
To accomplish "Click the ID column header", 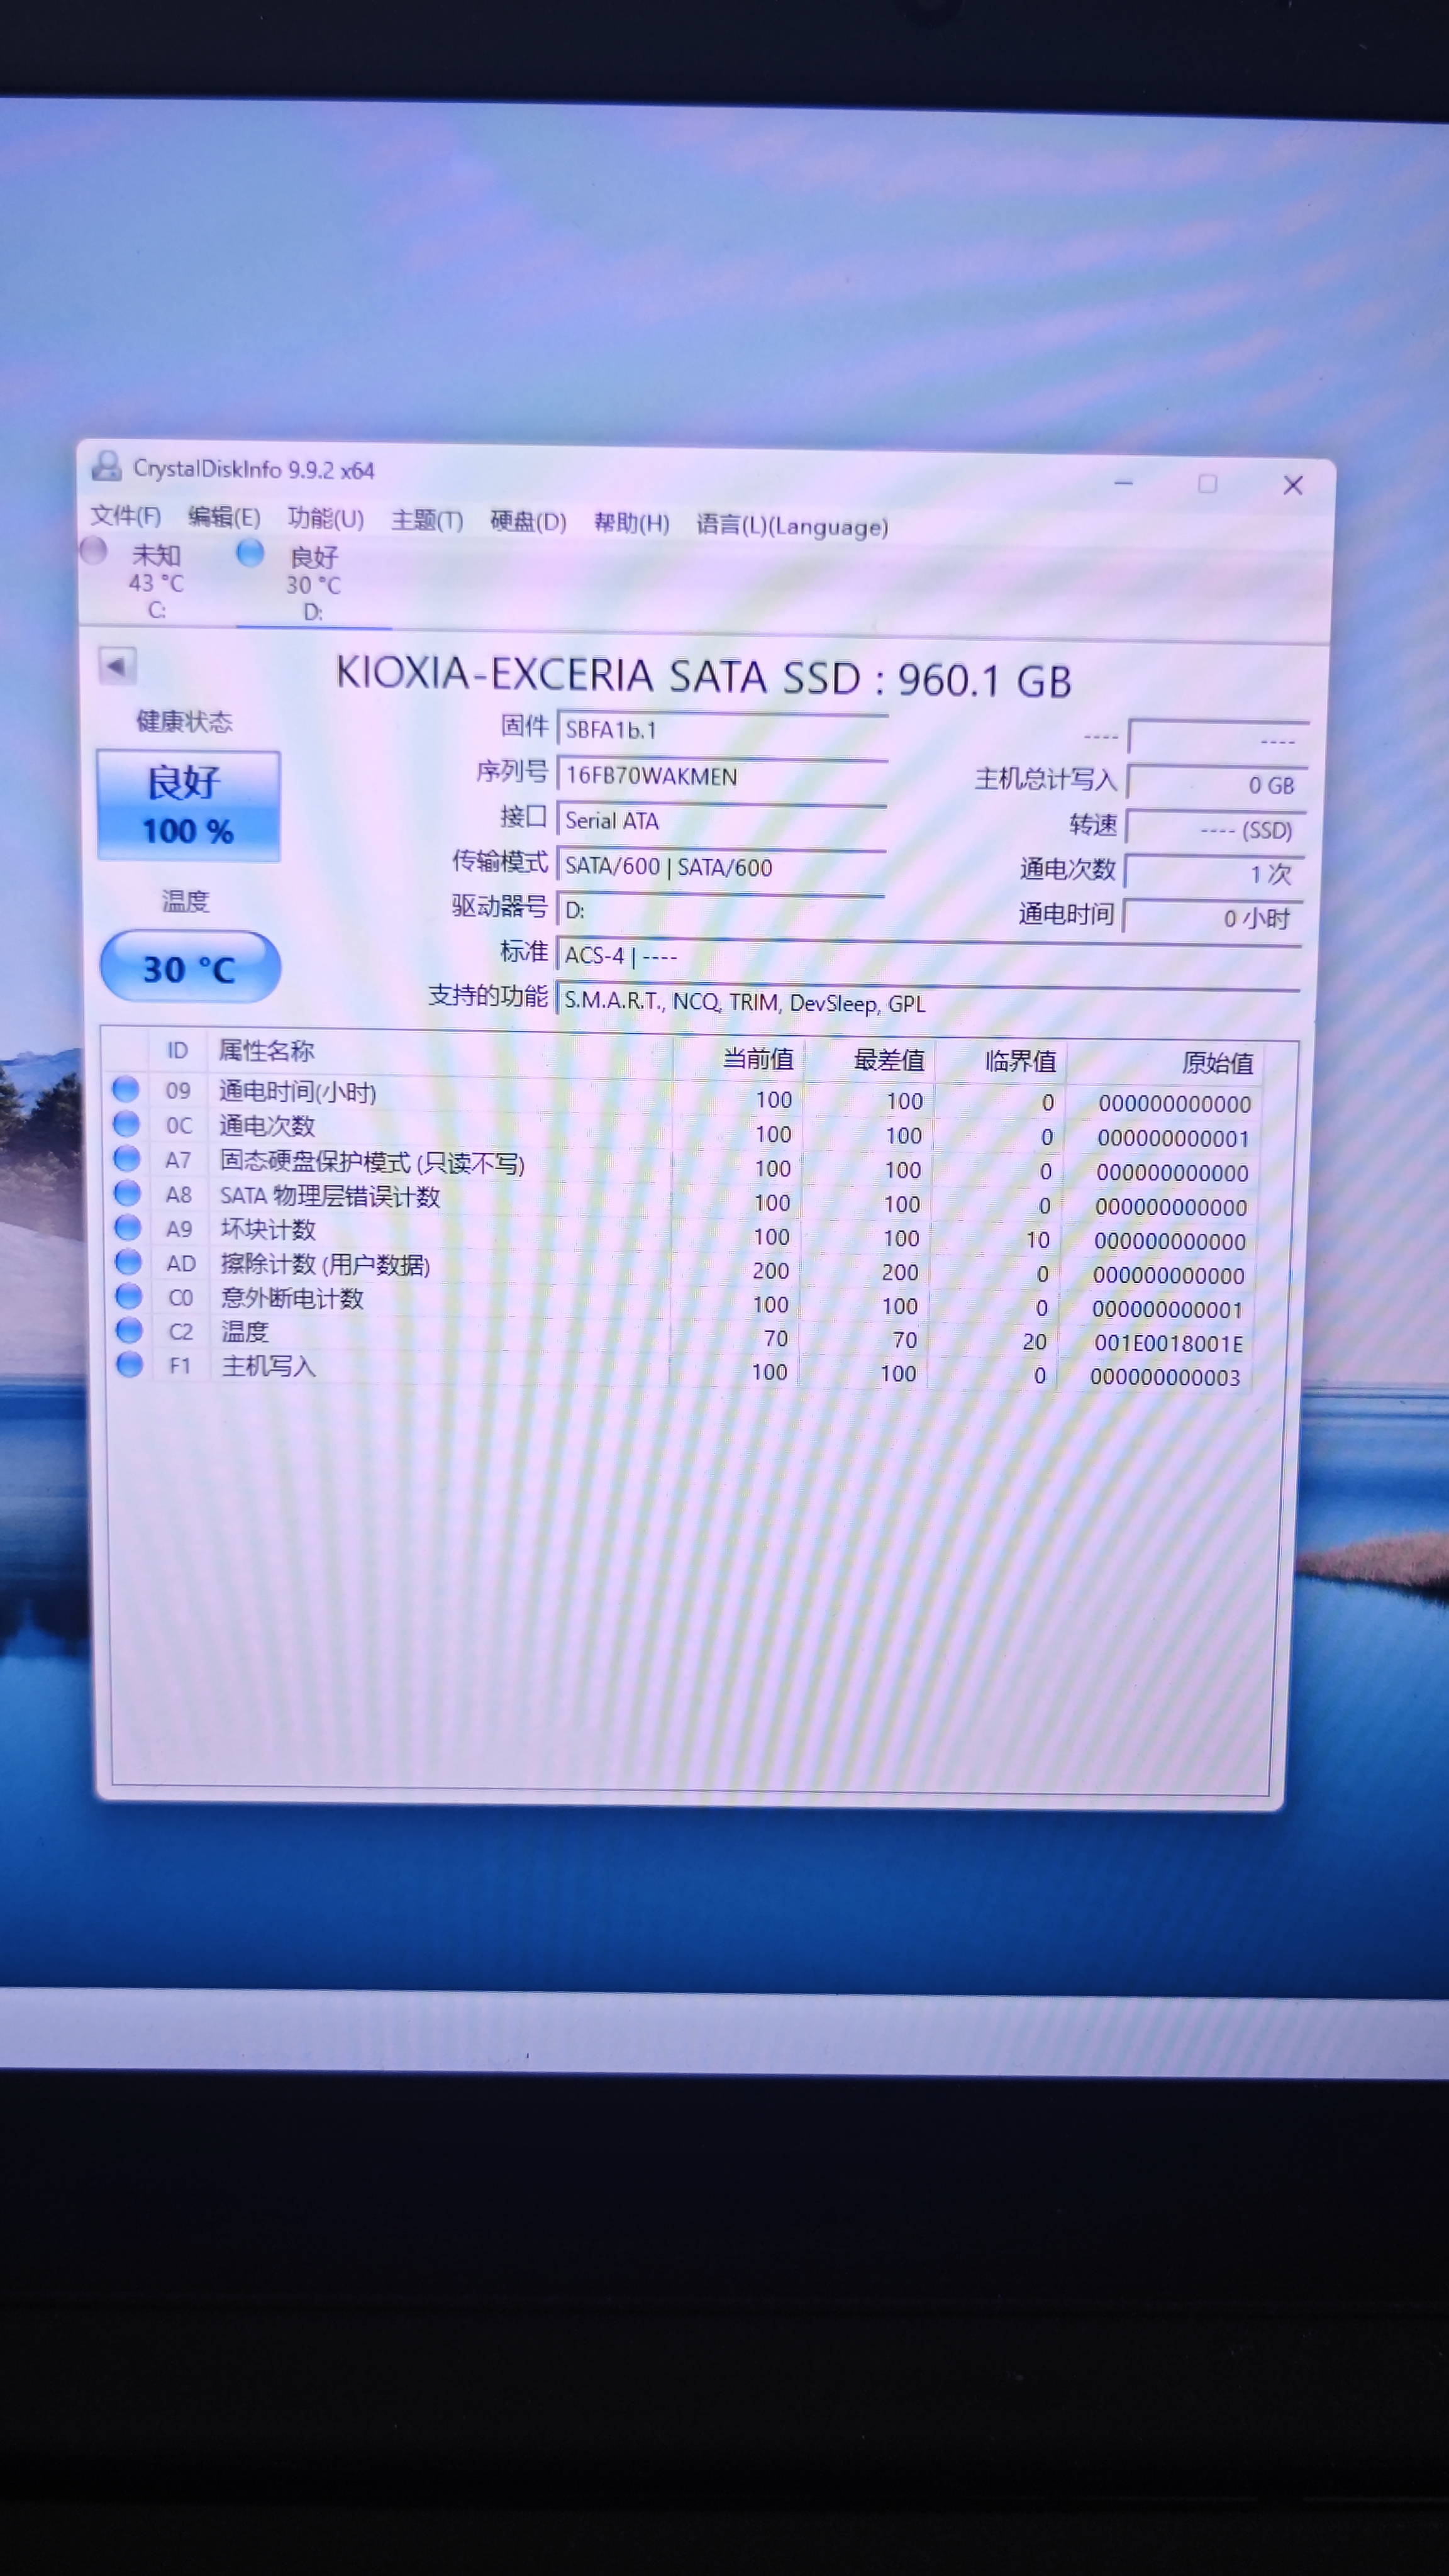I will coord(177,1050).
